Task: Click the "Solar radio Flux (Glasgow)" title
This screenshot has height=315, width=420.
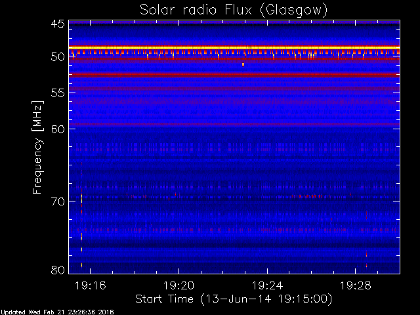Action: [x=234, y=10]
